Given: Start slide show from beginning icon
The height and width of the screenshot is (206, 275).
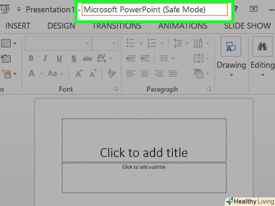Looking at the screenshot, I should point(5,9).
